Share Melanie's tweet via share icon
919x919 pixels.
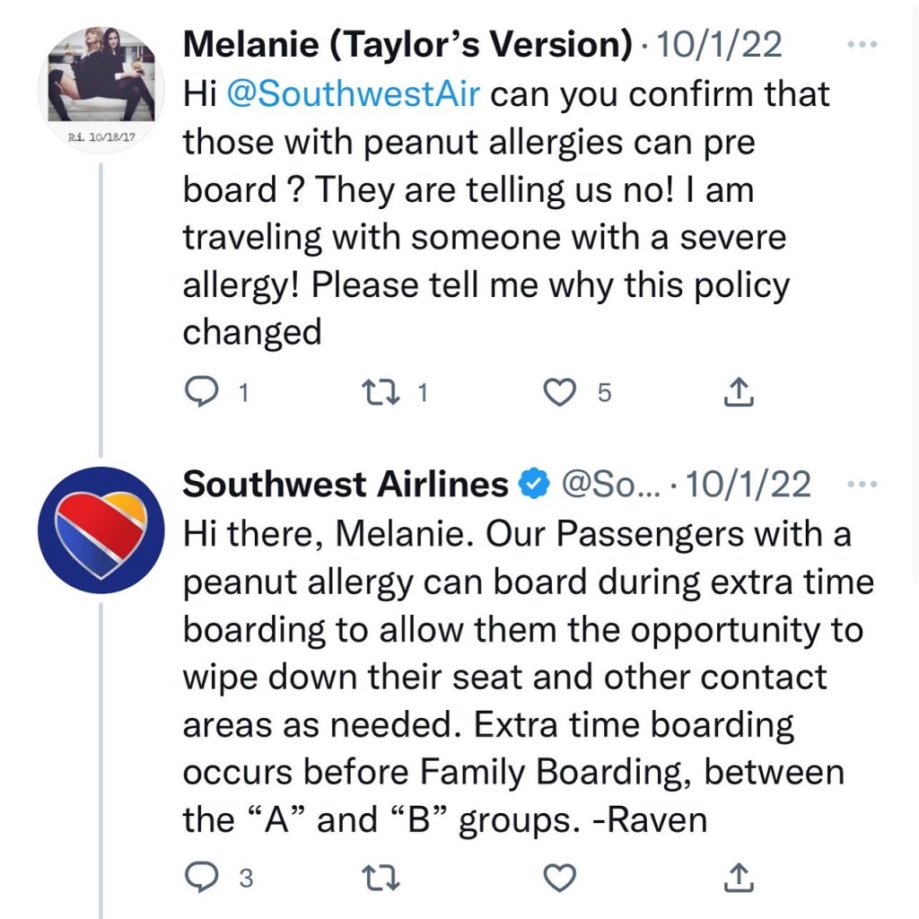point(737,392)
